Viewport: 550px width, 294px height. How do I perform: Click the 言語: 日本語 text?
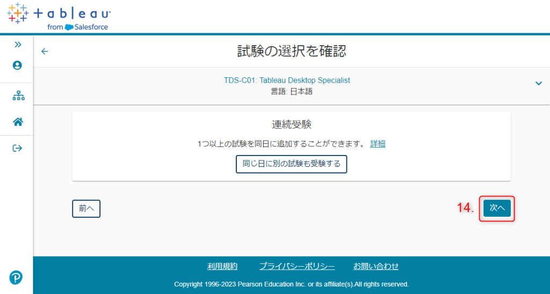pyautogui.click(x=292, y=92)
